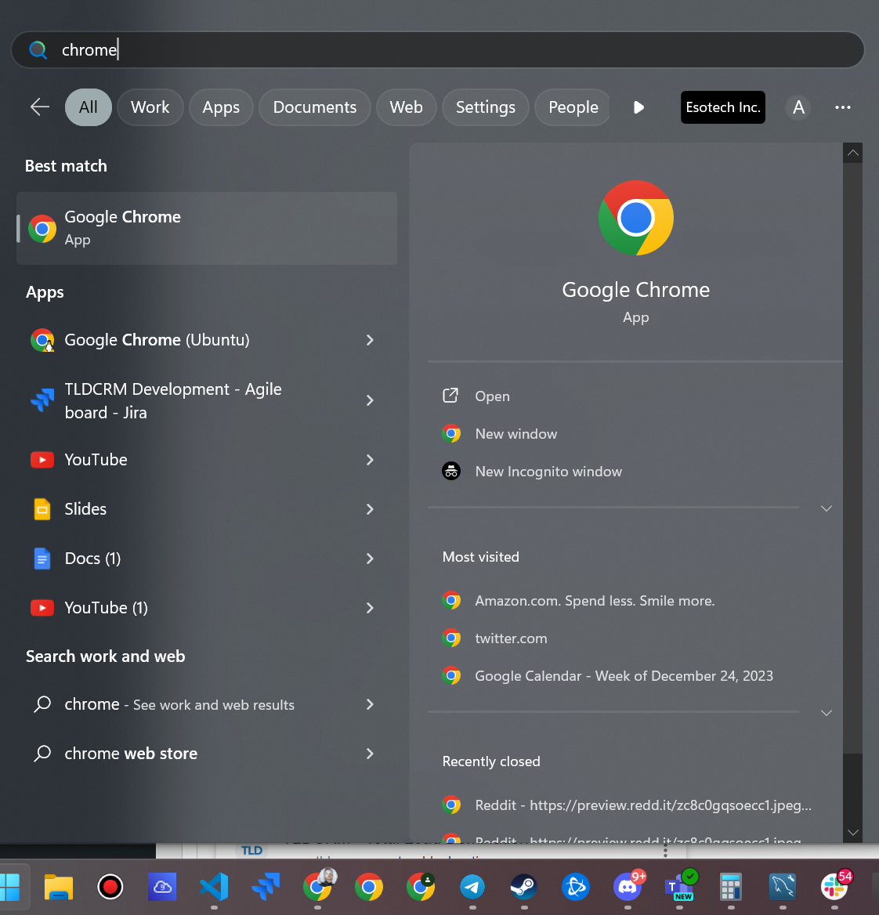Expand the Docs (1) result chevron
Screen dimensions: 879x915
click(x=370, y=559)
